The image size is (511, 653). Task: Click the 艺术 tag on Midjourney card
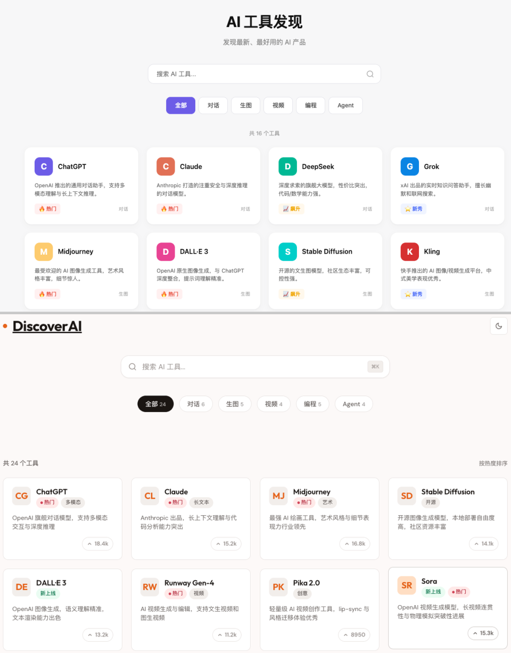pos(327,503)
